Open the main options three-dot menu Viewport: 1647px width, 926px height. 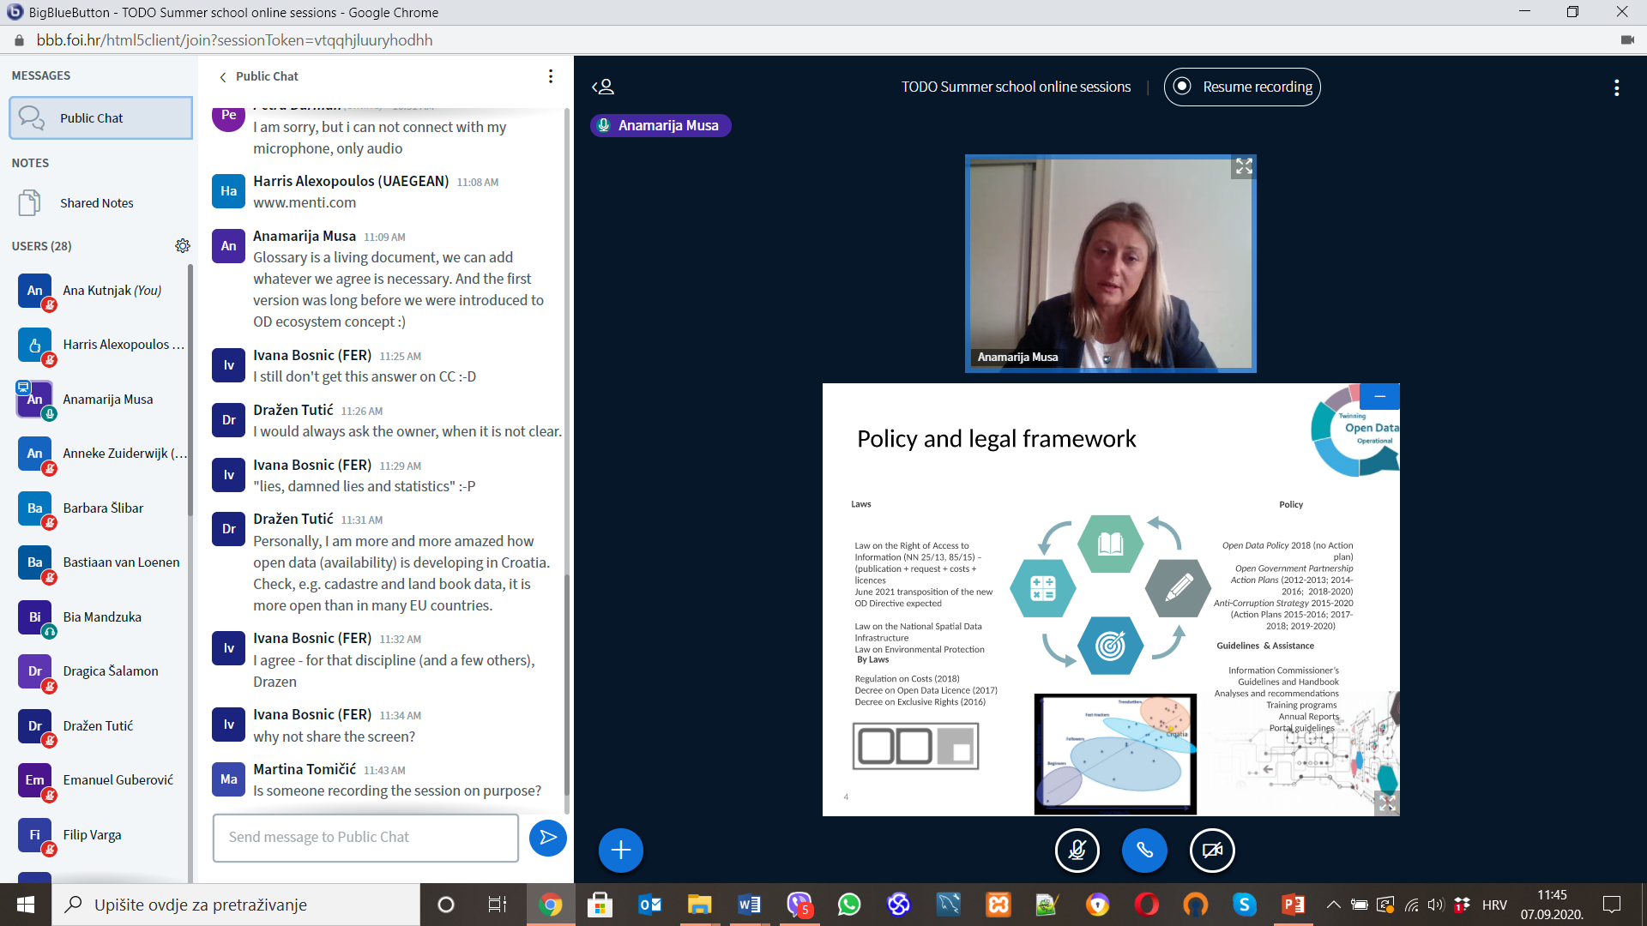pos(1616,87)
